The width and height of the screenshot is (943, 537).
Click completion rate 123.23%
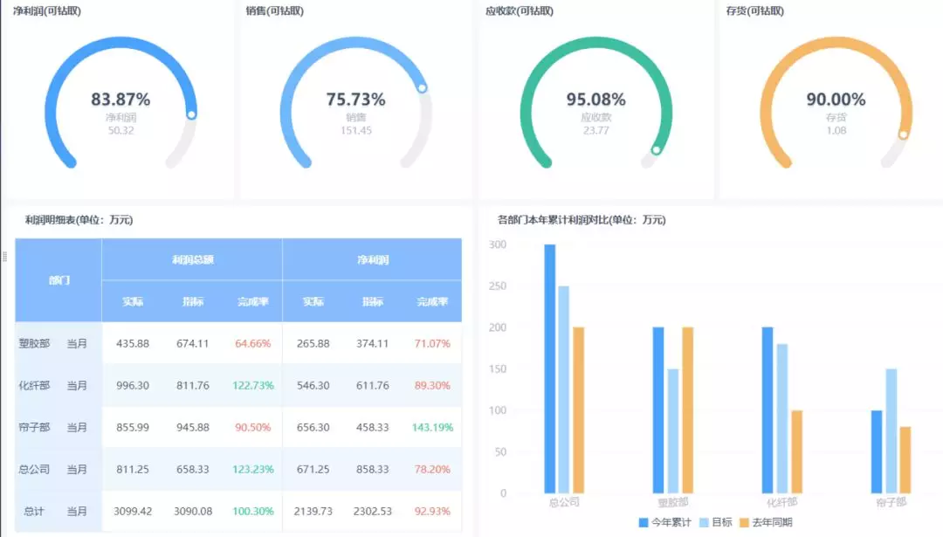(x=252, y=469)
